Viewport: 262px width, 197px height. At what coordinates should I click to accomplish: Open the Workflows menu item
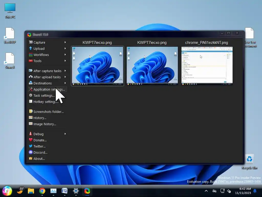pos(48,55)
